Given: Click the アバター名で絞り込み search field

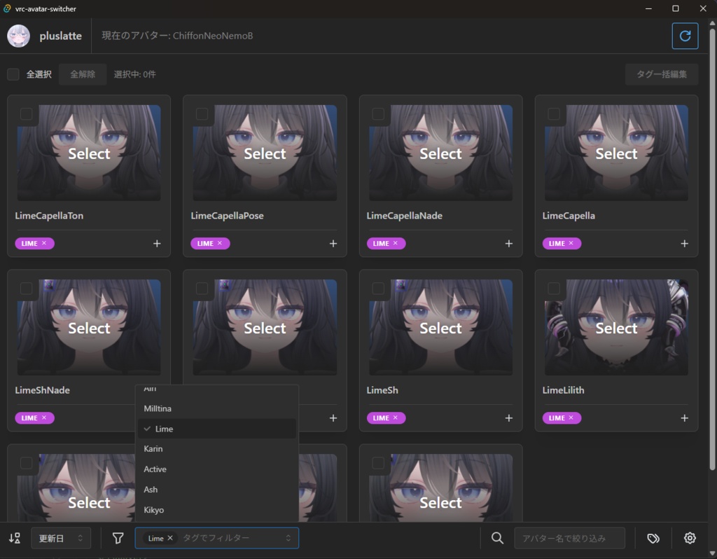Looking at the screenshot, I should pos(569,537).
